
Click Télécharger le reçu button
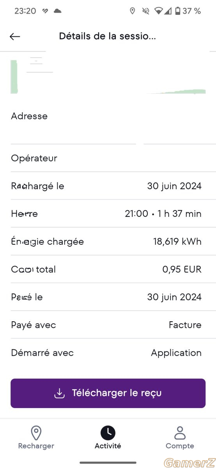tap(108, 393)
